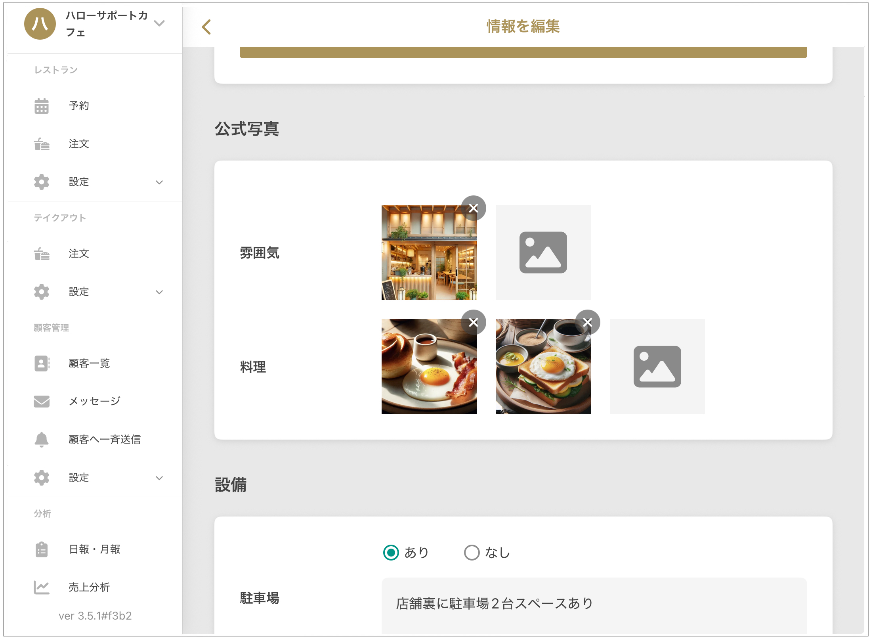
Task: Open 売上分析 in the sidebar
Action: tap(89, 587)
